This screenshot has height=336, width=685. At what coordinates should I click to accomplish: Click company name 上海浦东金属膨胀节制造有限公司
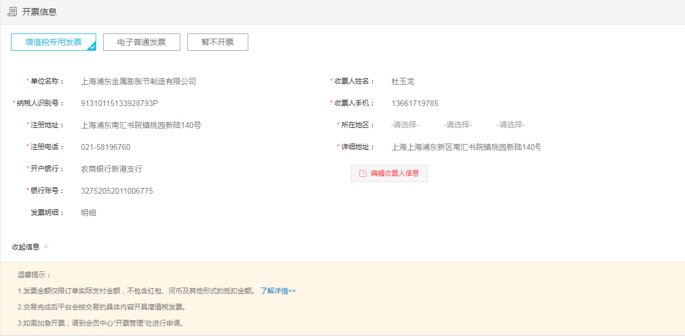click(x=138, y=81)
